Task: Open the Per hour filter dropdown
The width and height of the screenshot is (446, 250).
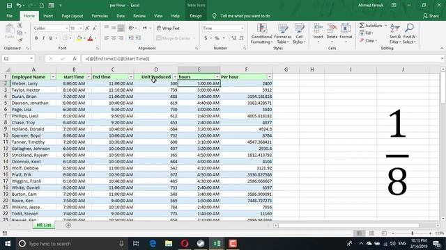Action: click(269, 77)
